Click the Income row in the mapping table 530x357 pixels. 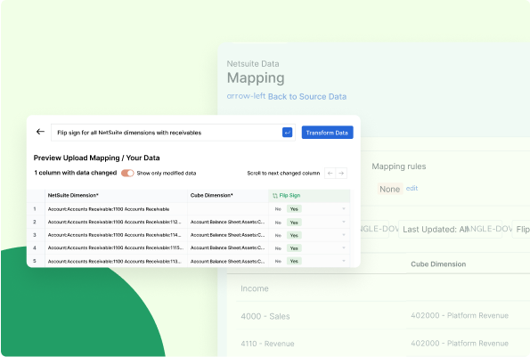click(x=255, y=288)
